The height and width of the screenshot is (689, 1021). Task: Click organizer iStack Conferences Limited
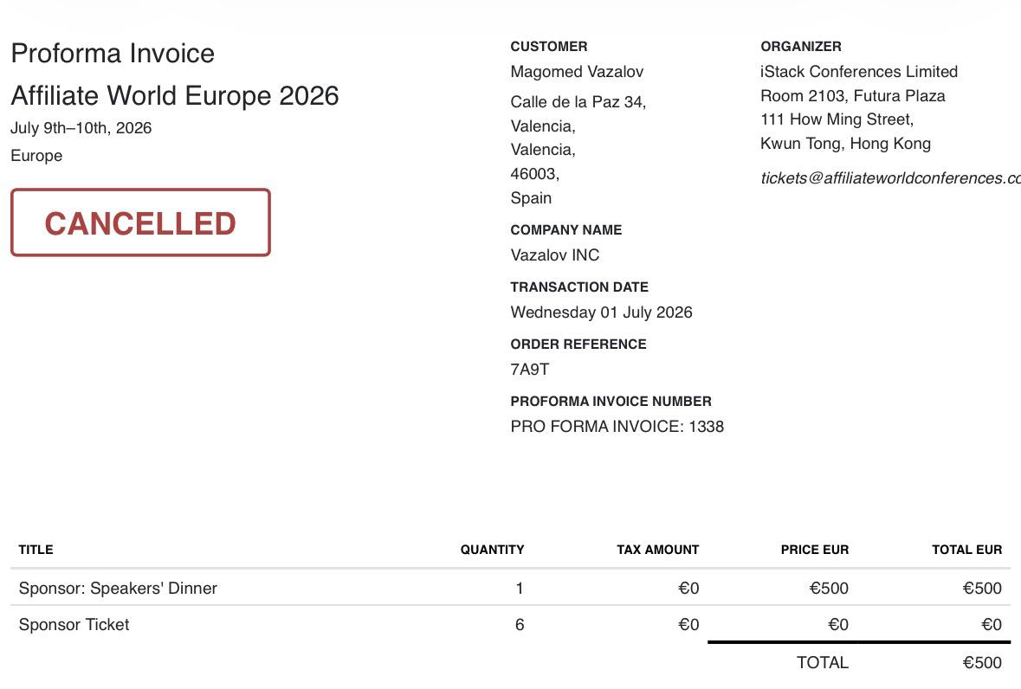tap(859, 72)
